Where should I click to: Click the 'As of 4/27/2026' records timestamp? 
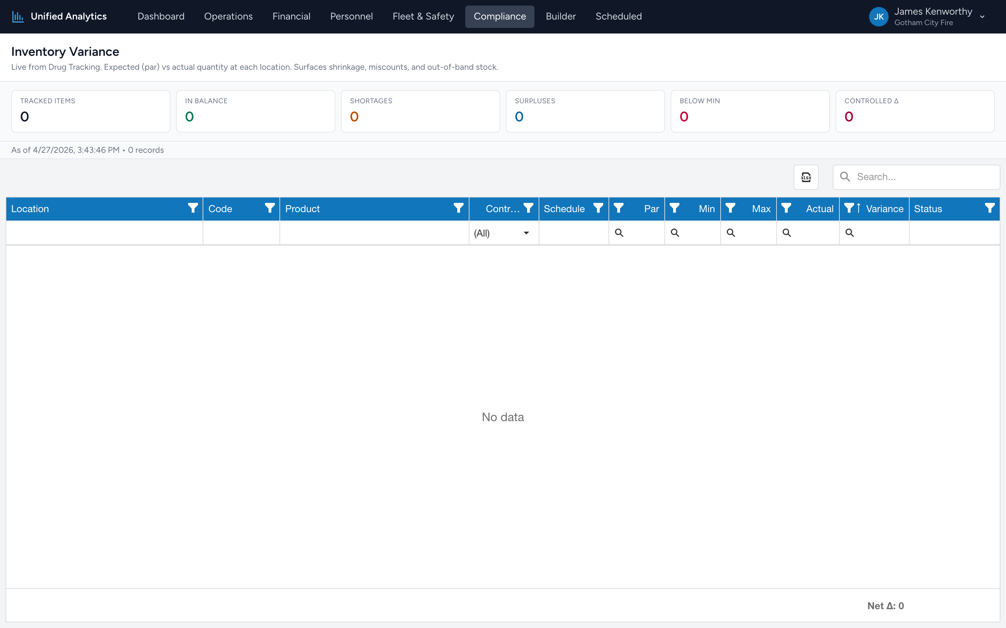click(x=87, y=150)
